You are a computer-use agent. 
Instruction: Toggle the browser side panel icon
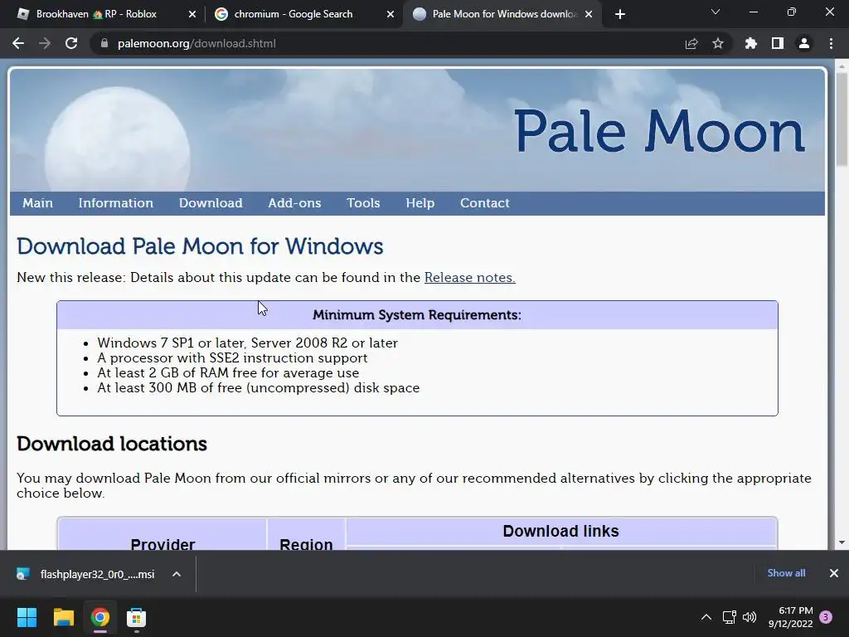tap(778, 43)
